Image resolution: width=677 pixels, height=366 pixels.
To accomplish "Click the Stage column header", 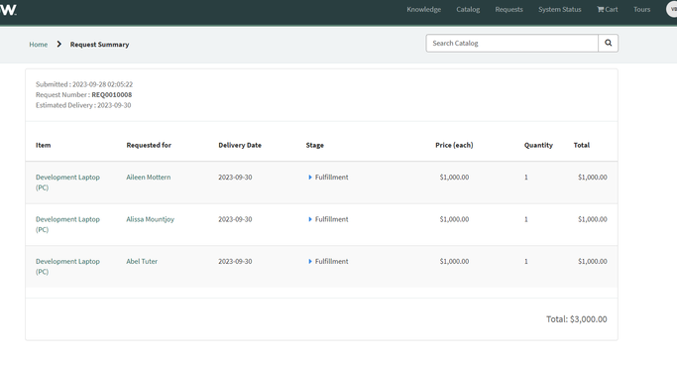I will [x=315, y=145].
